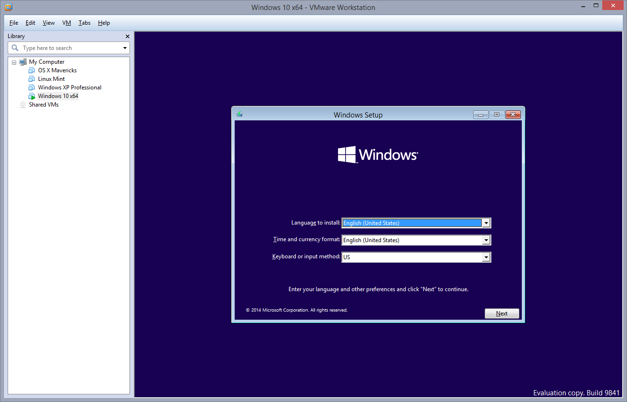Click the search magnifier icon in Library

pos(15,48)
